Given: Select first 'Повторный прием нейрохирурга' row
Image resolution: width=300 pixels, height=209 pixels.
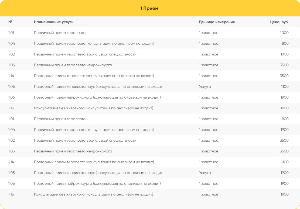Looking at the screenshot, I should (150, 97).
